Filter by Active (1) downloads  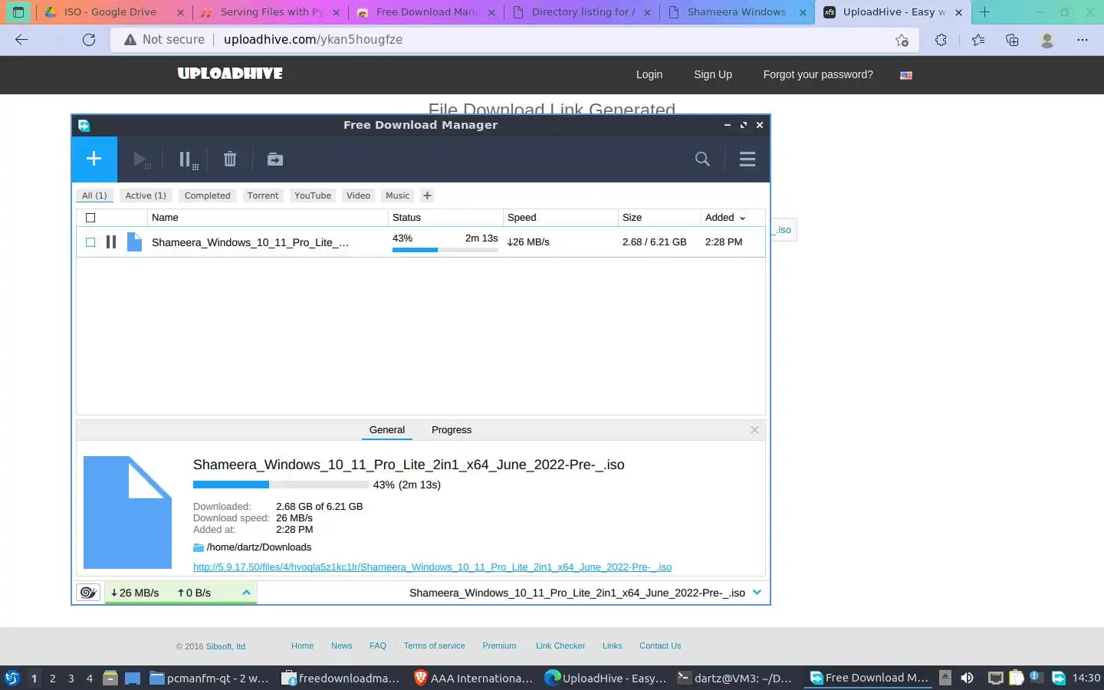(x=146, y=195)
